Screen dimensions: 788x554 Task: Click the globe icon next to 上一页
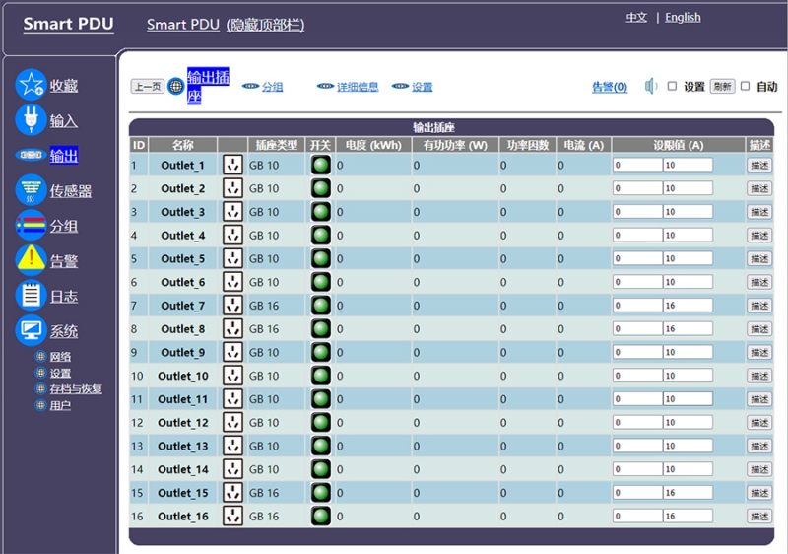tap(176, 86)
